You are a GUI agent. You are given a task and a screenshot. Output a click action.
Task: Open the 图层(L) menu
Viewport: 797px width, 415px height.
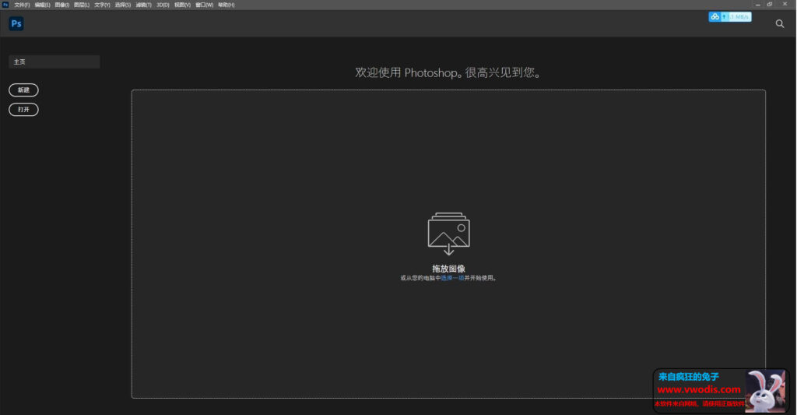(81, 5)
